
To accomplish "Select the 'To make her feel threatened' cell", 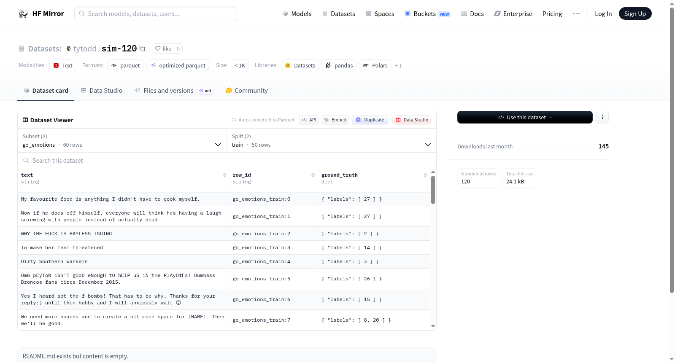I will pyautogui.click(x=123, y=247).
